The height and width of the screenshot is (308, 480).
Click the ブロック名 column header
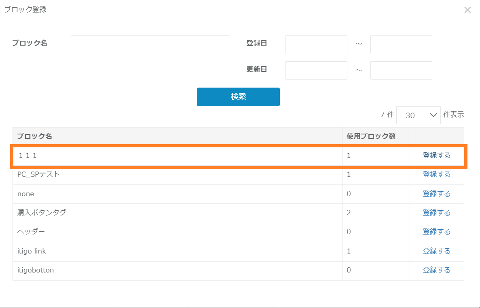click(35, 136)
